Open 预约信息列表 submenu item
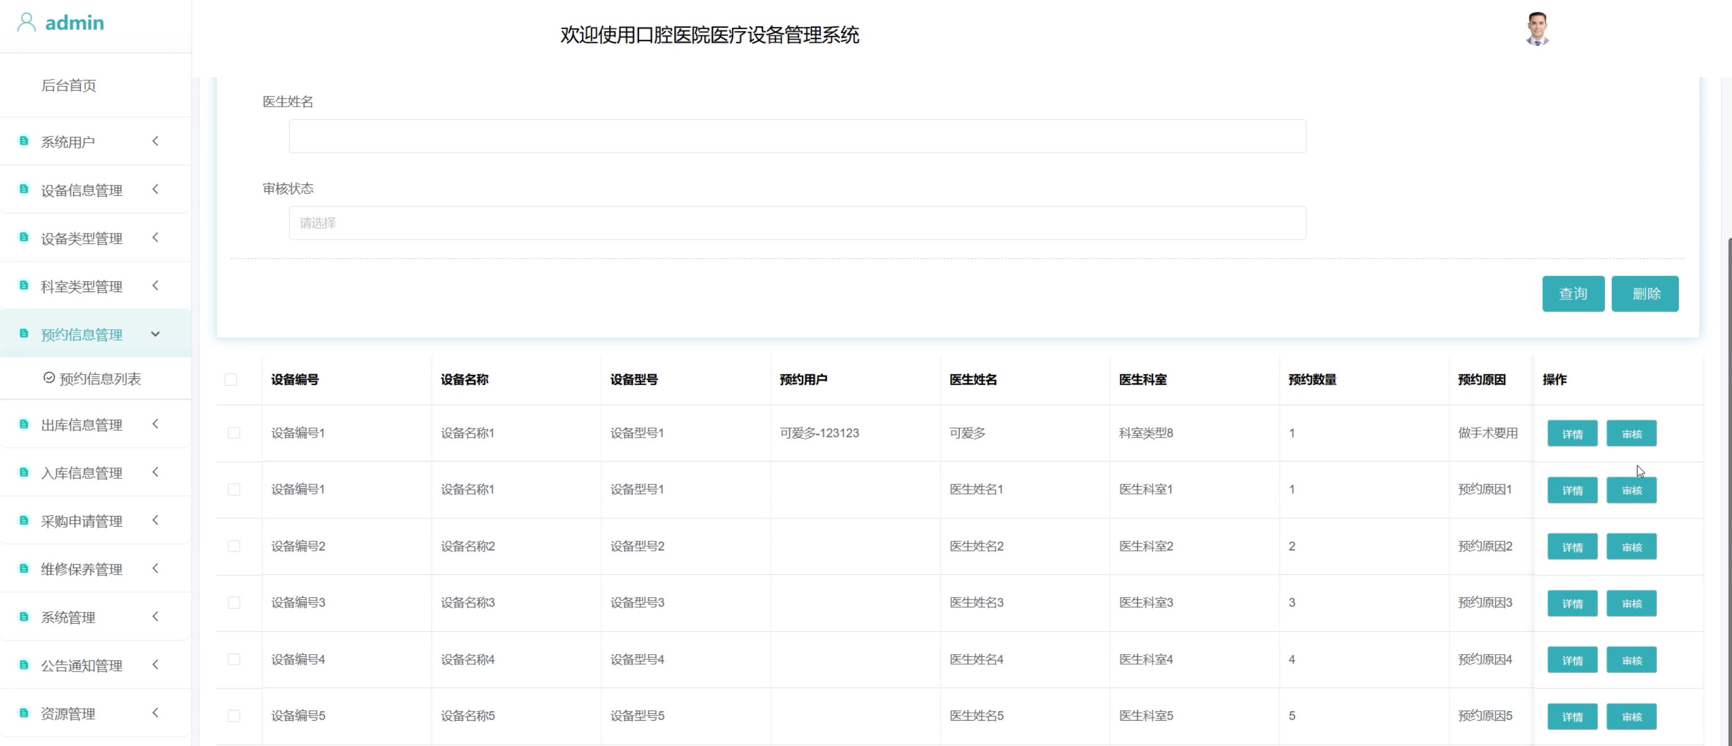This screenshot has height=746, width=1732. [100, 378]
